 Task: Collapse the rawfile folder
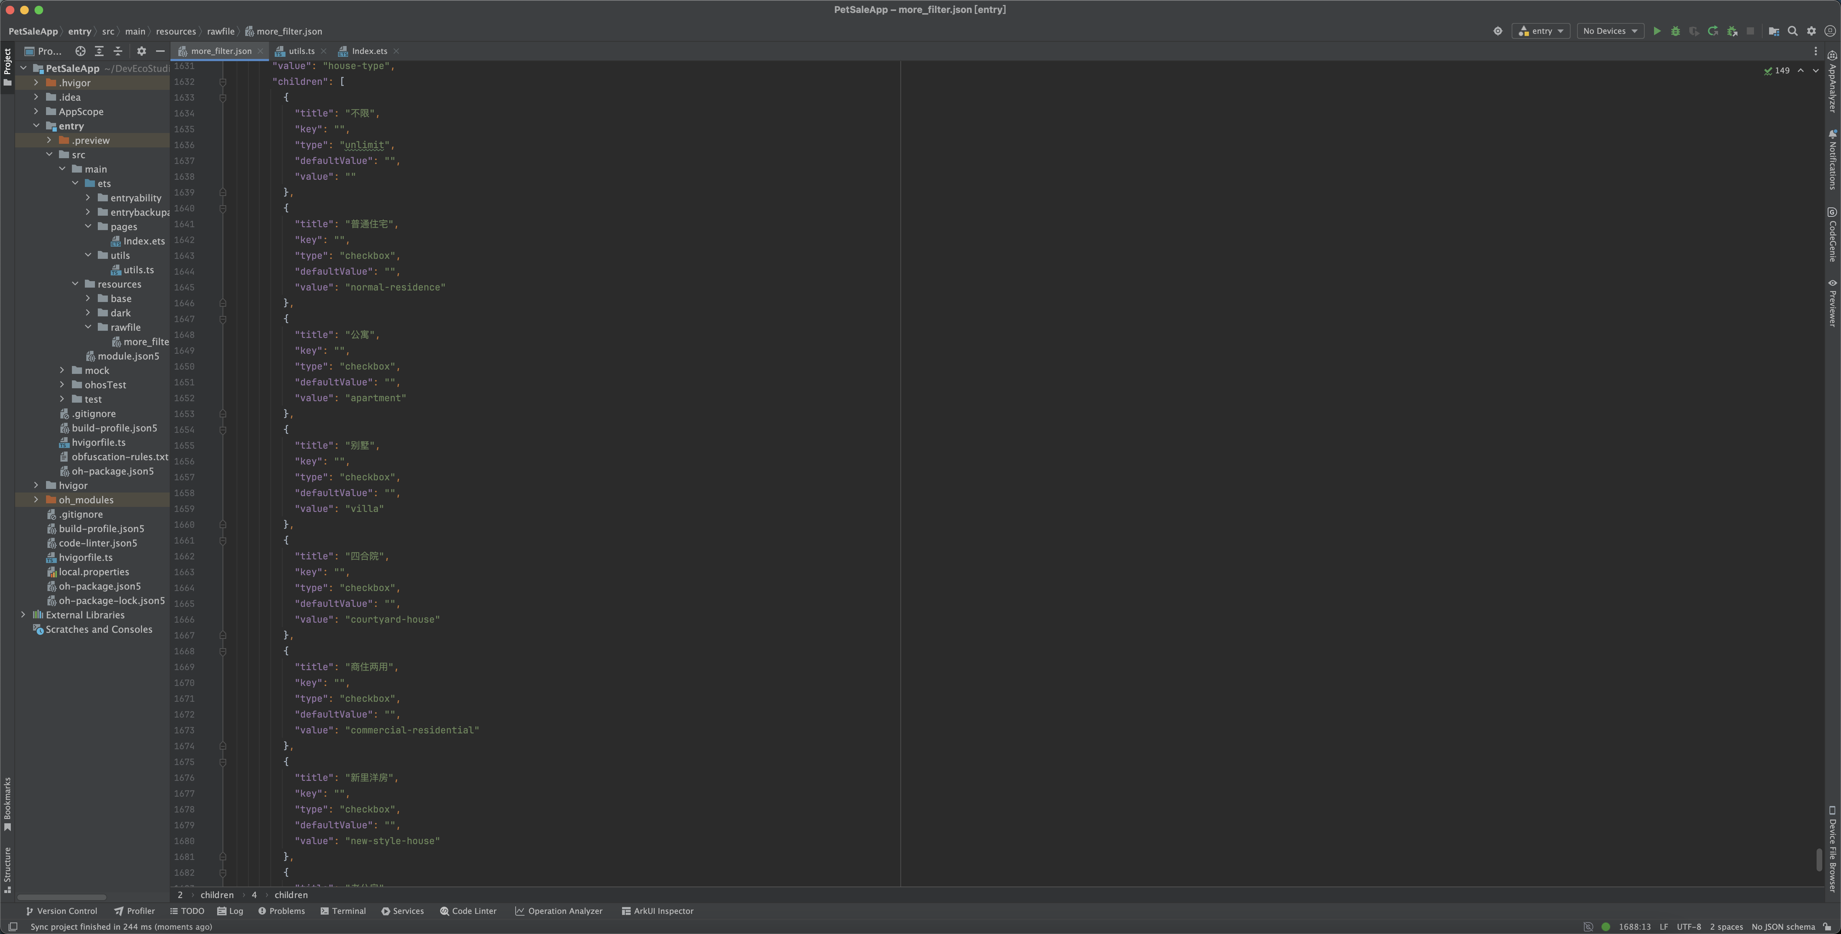(x=88, y=327)
